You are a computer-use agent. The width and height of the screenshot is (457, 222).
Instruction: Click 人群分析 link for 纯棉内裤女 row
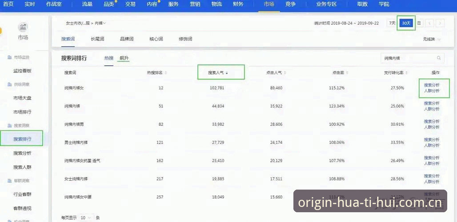tap(432, 91)
